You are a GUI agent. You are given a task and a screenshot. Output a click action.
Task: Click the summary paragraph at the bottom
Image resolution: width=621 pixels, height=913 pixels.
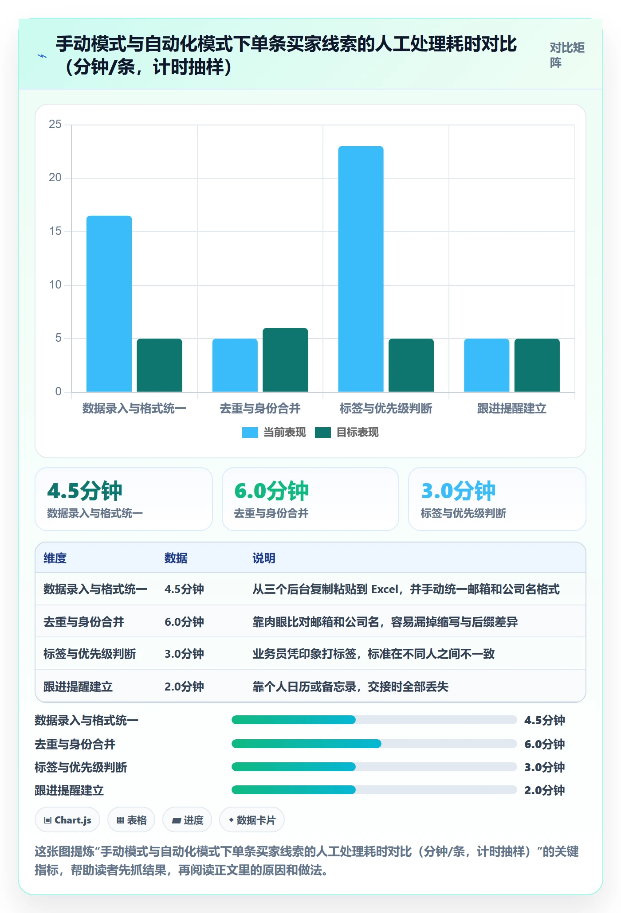coord(307,861)
